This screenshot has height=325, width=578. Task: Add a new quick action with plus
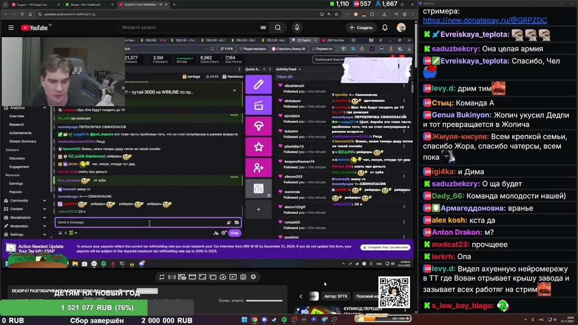point(258,209)
